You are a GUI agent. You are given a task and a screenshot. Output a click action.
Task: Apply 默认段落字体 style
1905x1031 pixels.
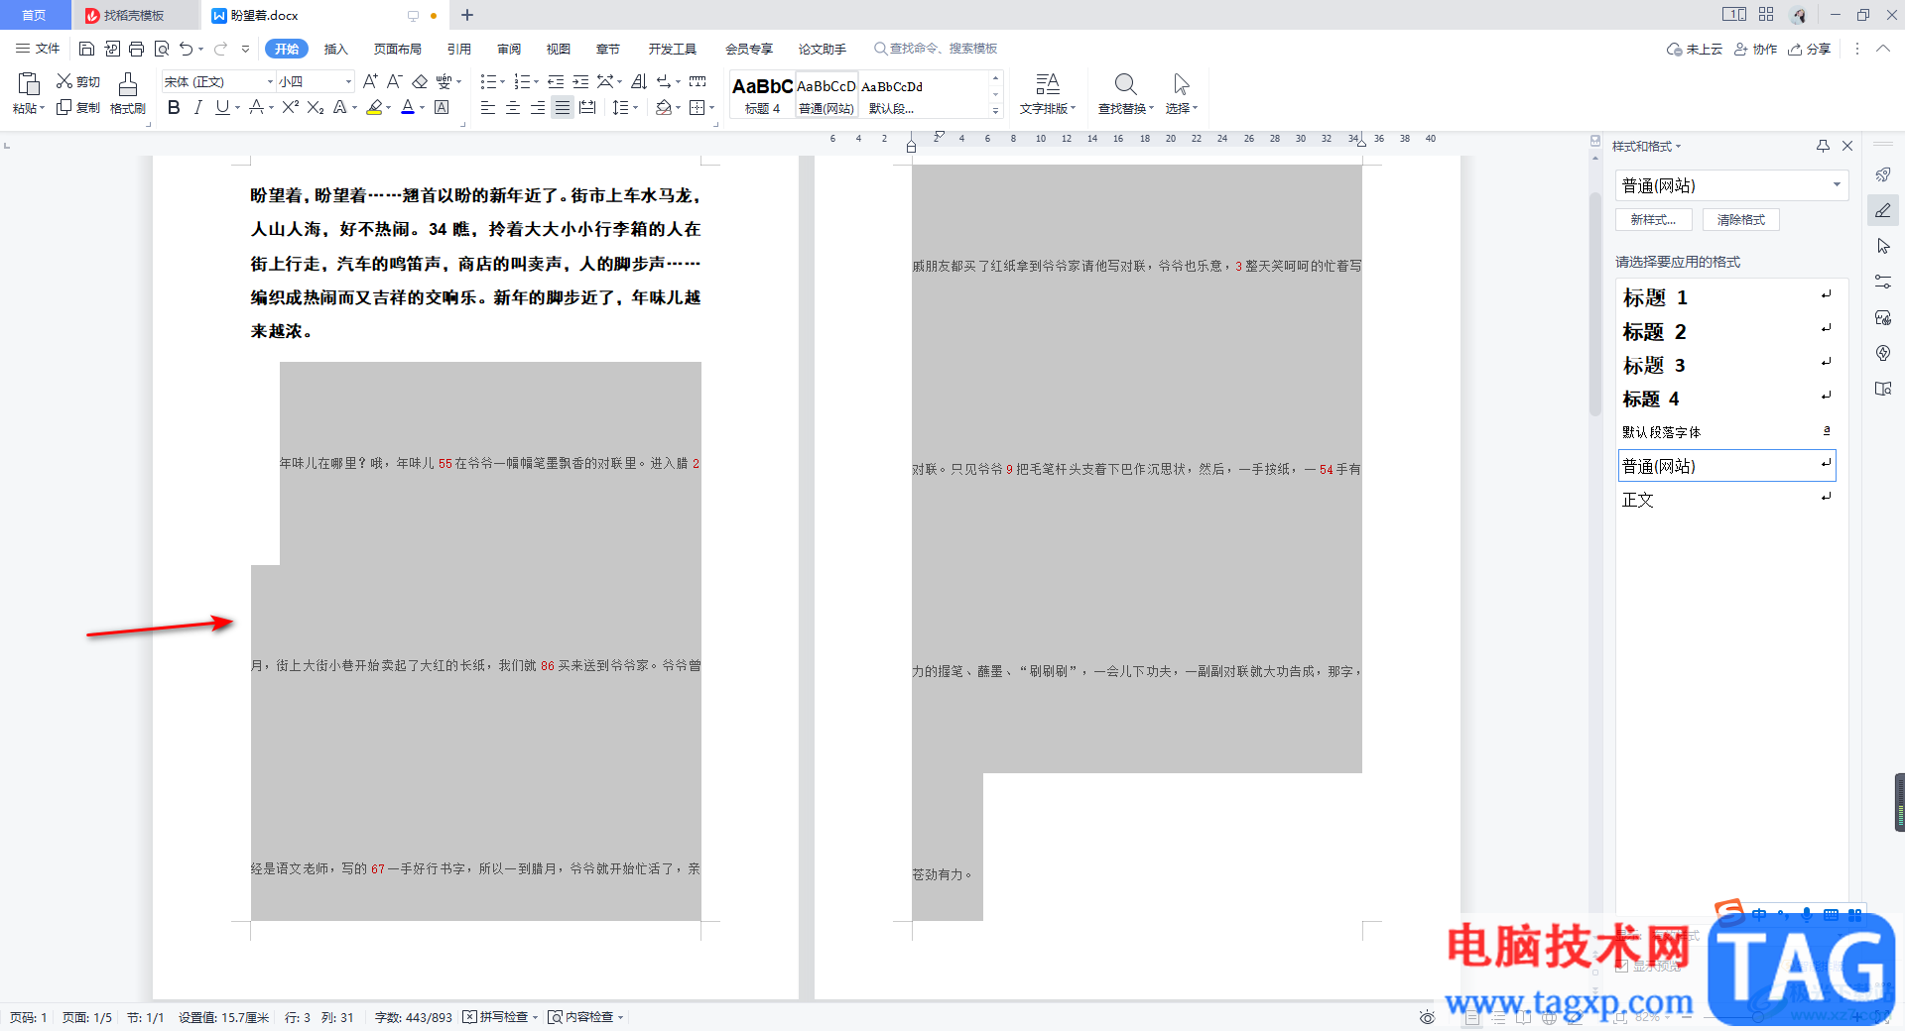pyautogui.click(x=1726, y=432)
